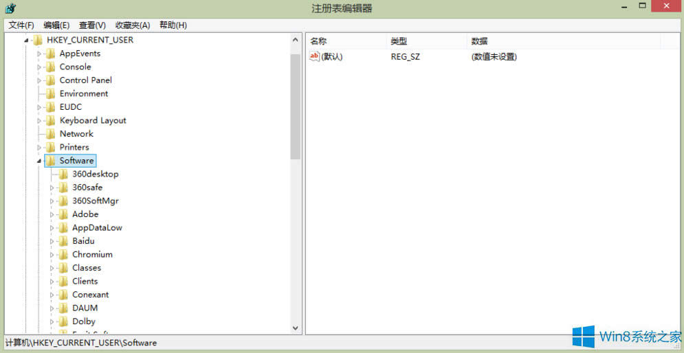Expand the Control Panel key arrow
Viewport: 684px width, 353px height.
pos(39,80)
